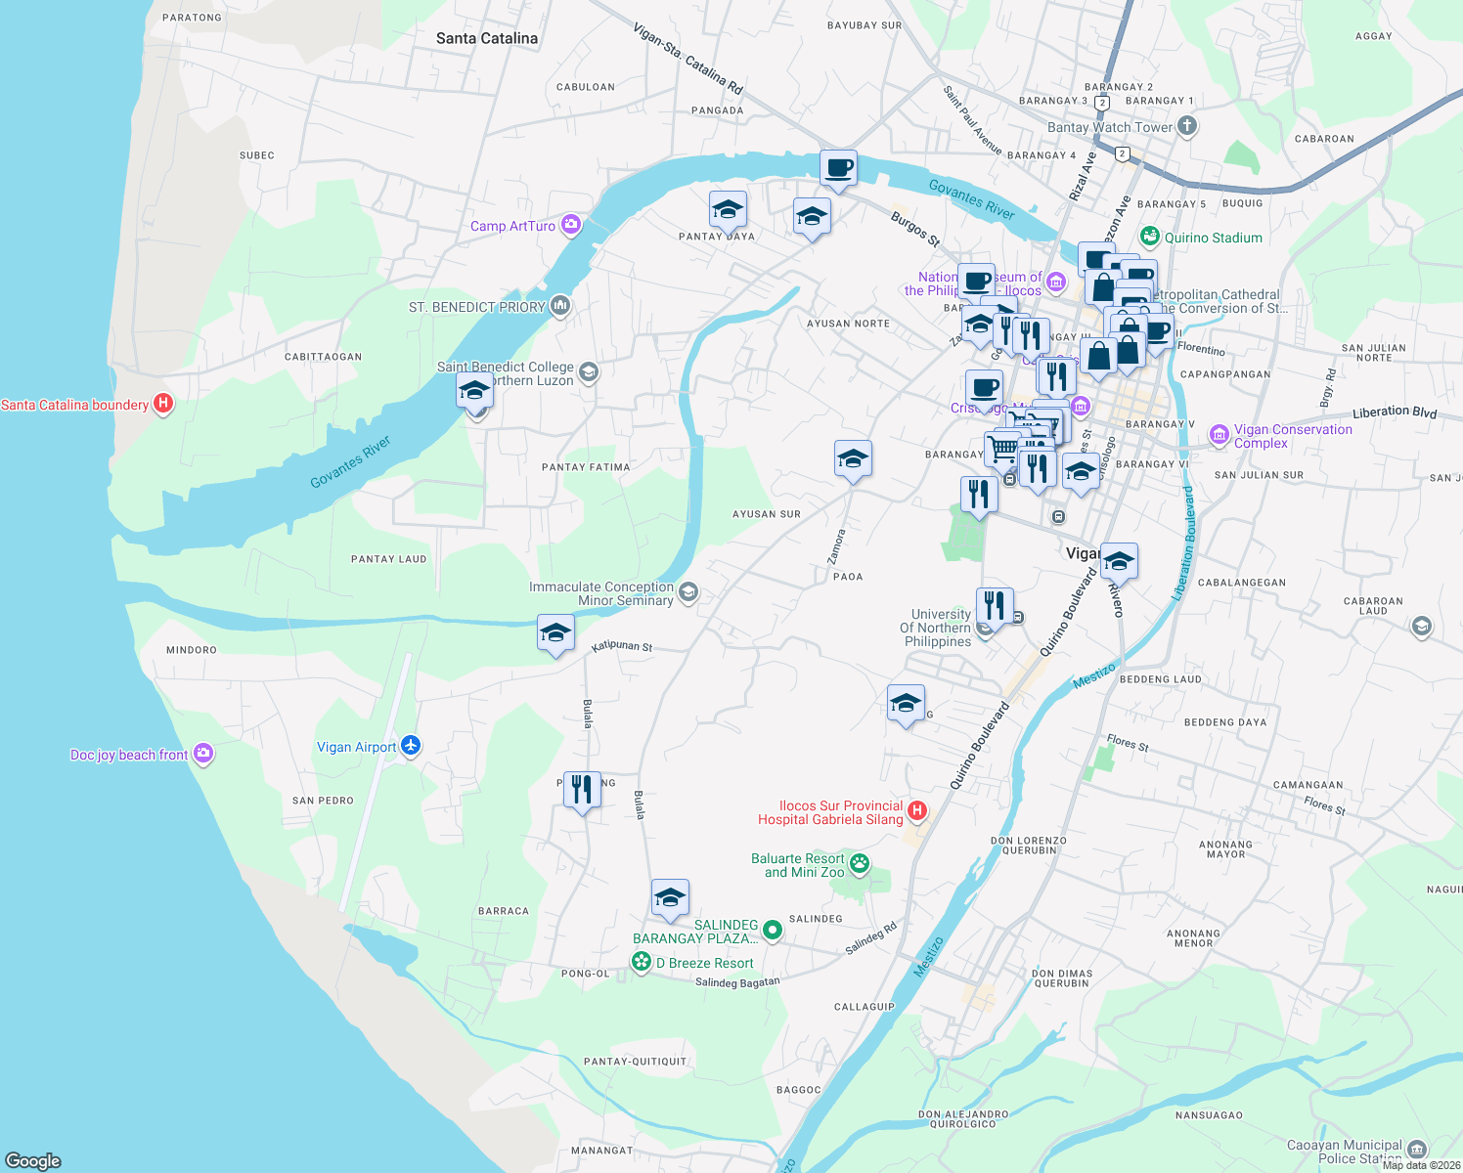Click the Map data ©2026 text
This screenshot has height=1173, width=1463.
tap(1421, 1165)
